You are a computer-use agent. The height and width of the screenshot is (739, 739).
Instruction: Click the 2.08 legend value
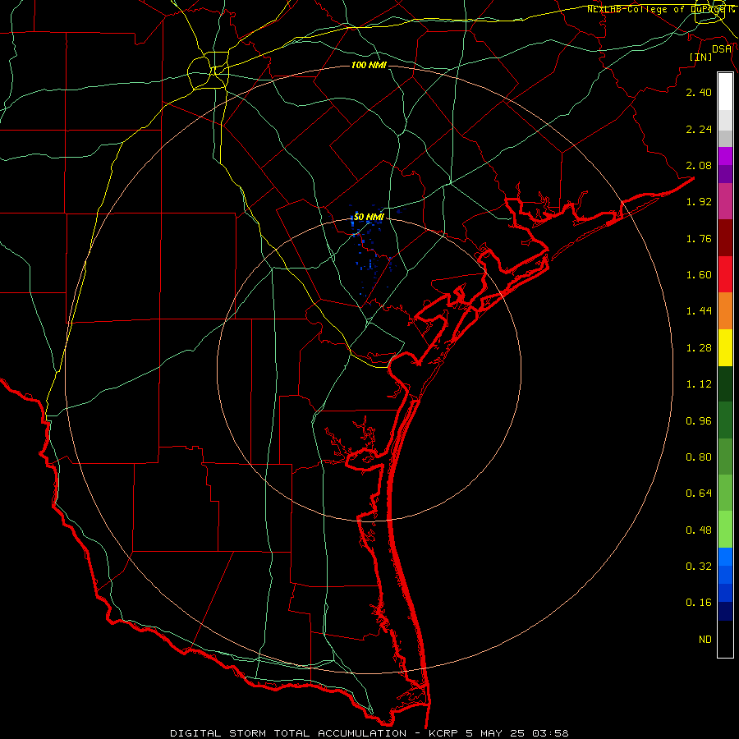pyautogui.click(x=699, y=165)
